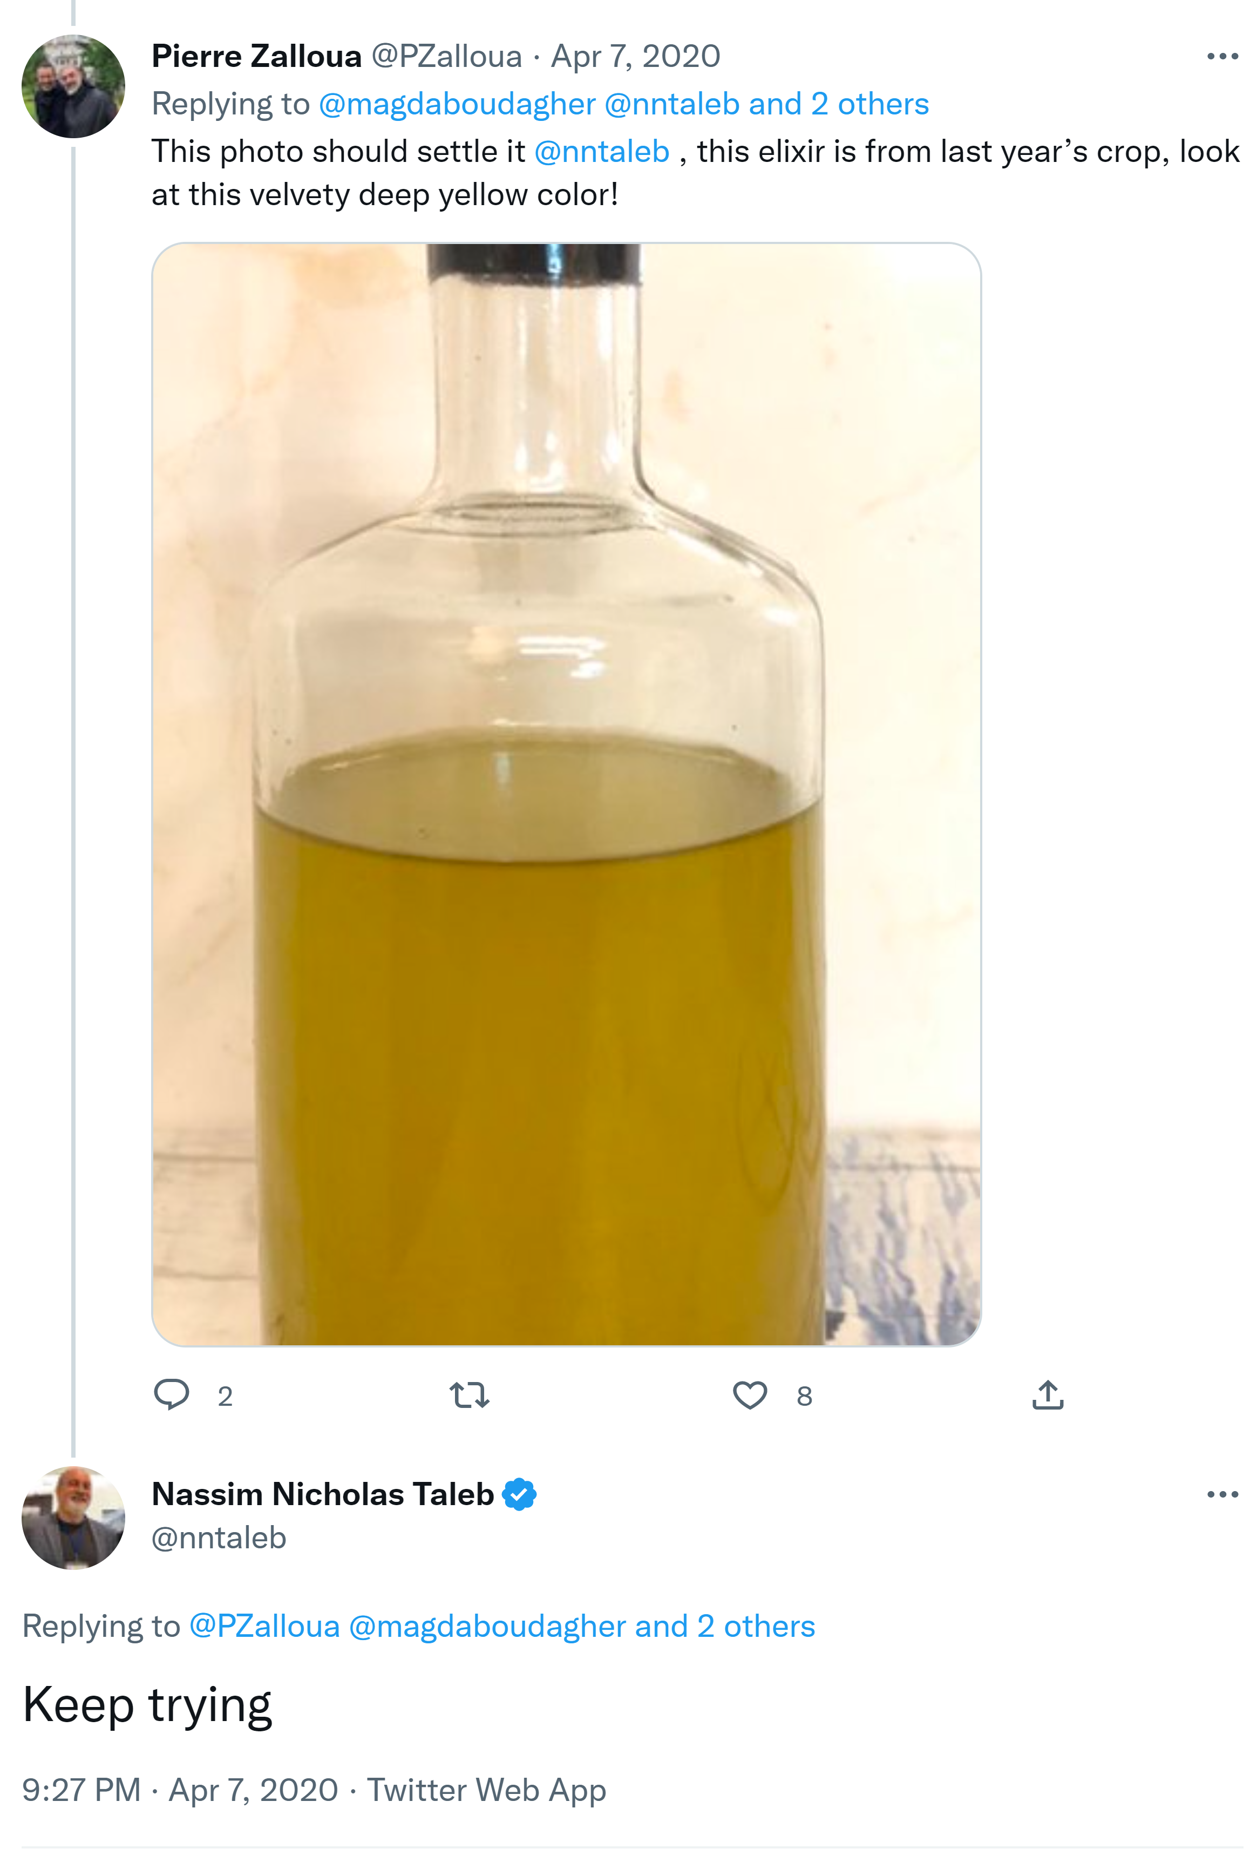Click the Nassim Nicholas Taleb display name

322,1494
